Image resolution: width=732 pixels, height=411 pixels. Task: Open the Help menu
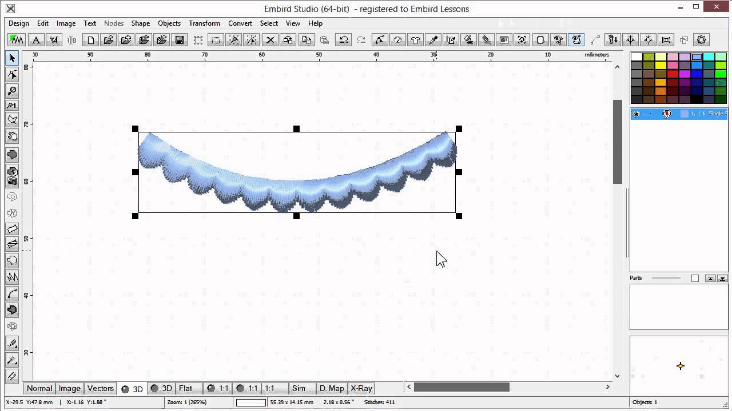315,23
